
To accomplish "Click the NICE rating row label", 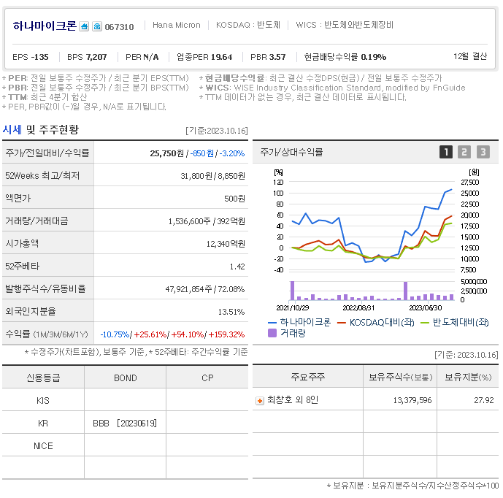I will 43,446.
